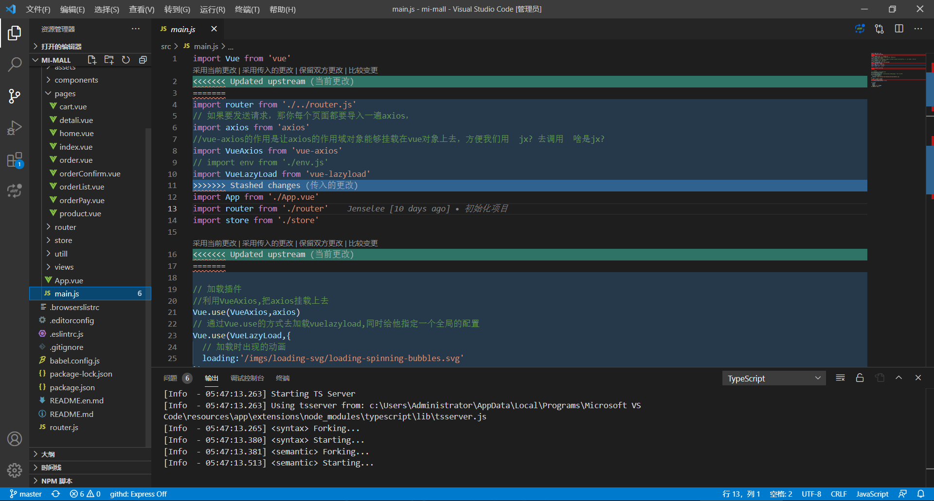
Task: Change the CRLF line ending setting
Action: coord(839,494)
